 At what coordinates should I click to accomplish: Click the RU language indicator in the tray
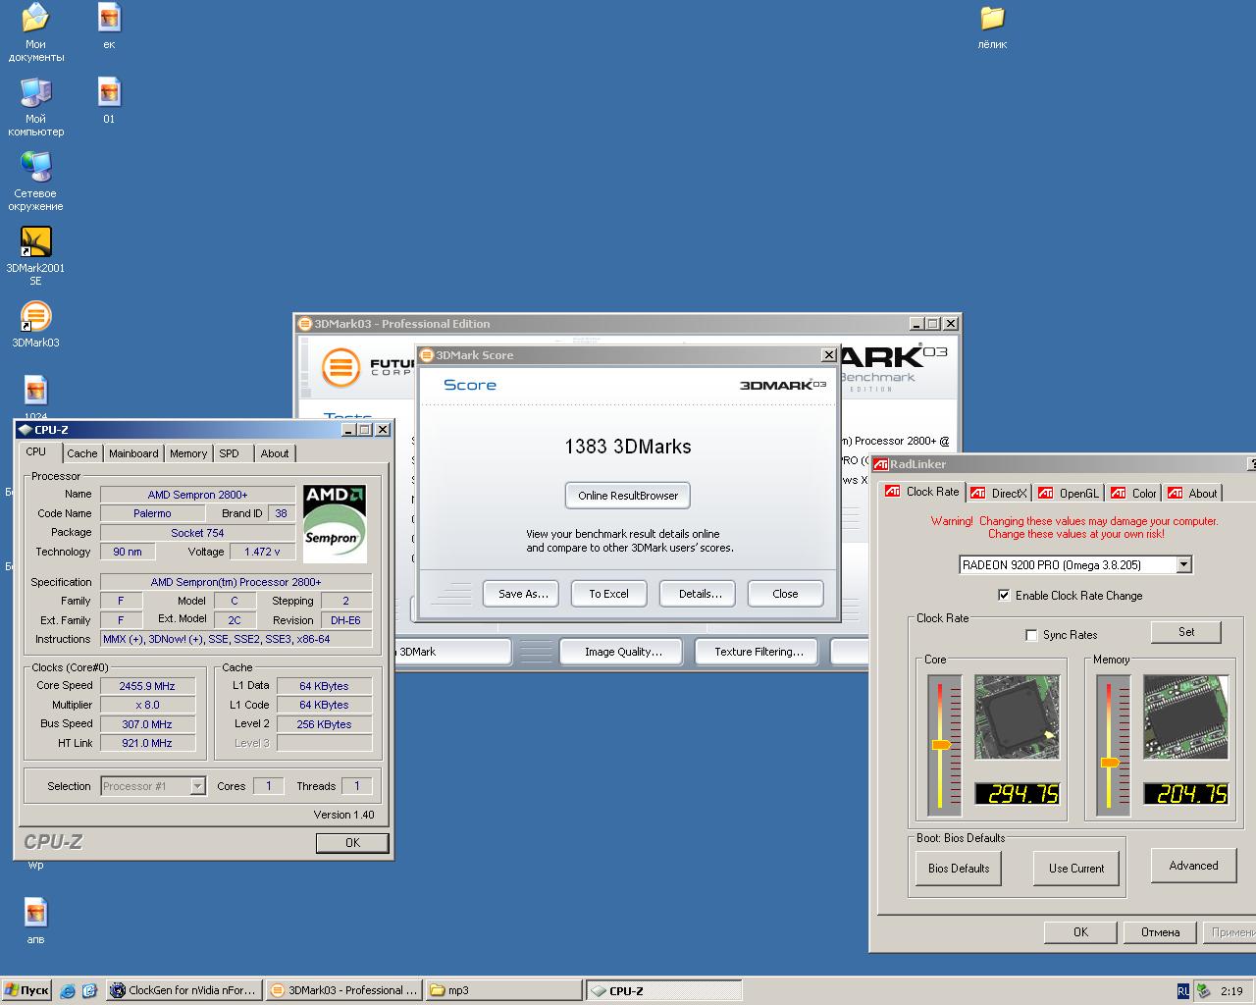1183,991
